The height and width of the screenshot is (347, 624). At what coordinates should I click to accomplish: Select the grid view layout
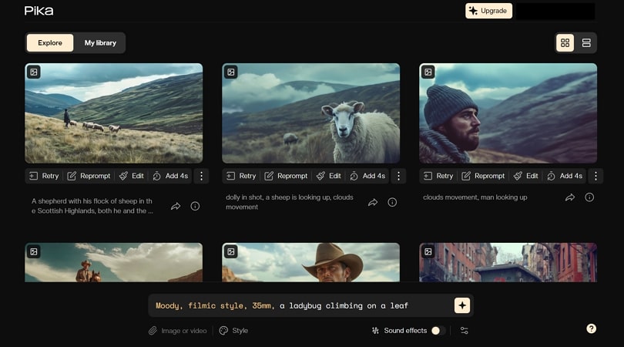tap(565, 42)
